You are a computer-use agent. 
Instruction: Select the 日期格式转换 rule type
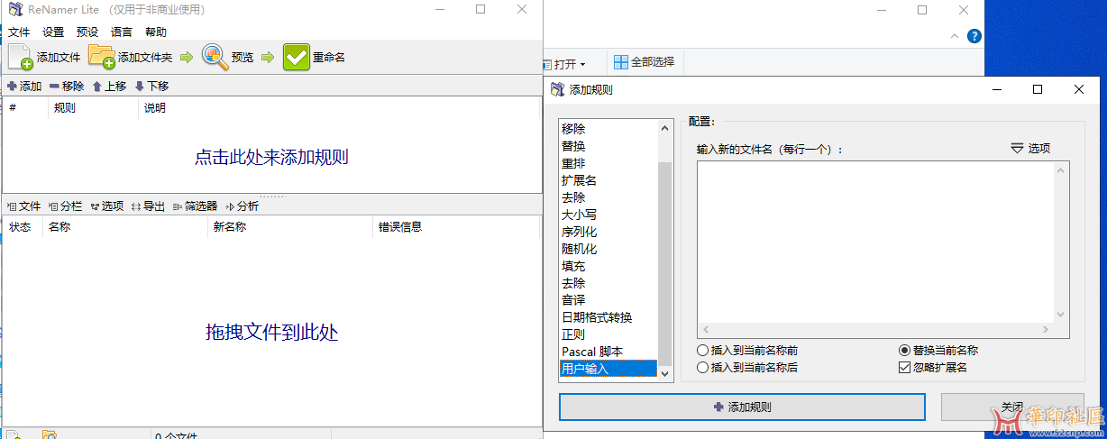click(608, 317)
